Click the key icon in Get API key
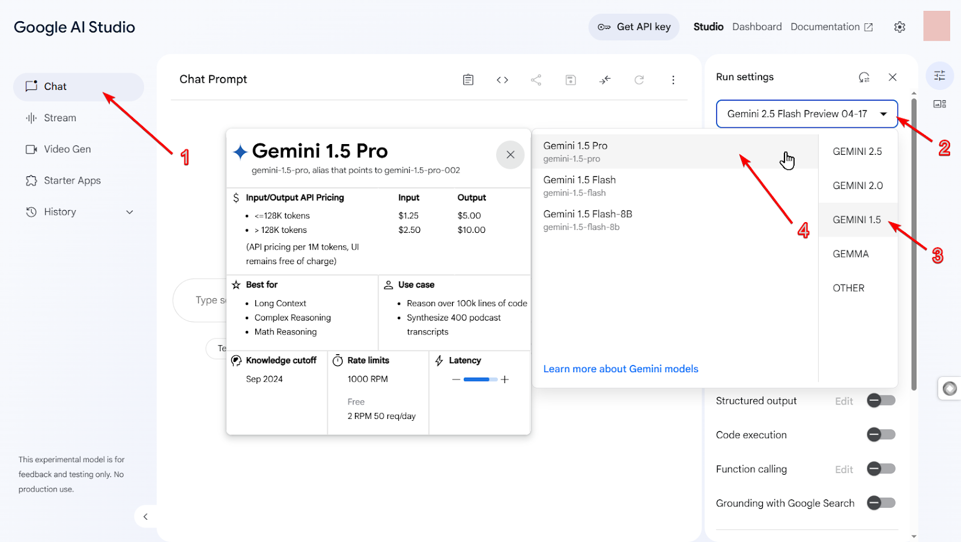Viewport: 961px width, 542px height. point(604,27)
